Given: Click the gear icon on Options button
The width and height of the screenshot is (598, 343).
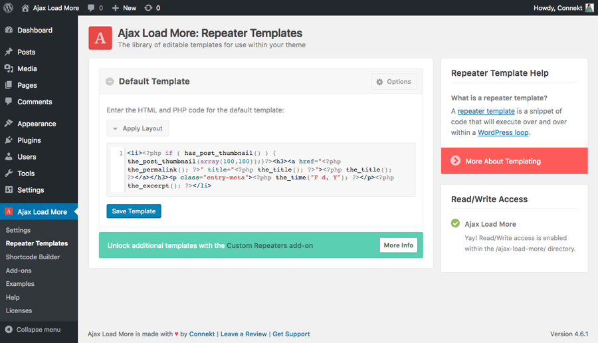Looking at the screenshot, I should 379,82.
